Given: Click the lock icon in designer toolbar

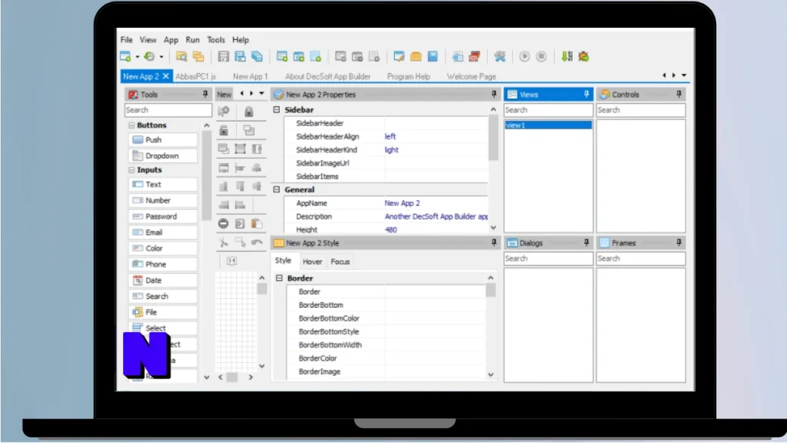Looking at the screenshot, I should tap(248, 112).
